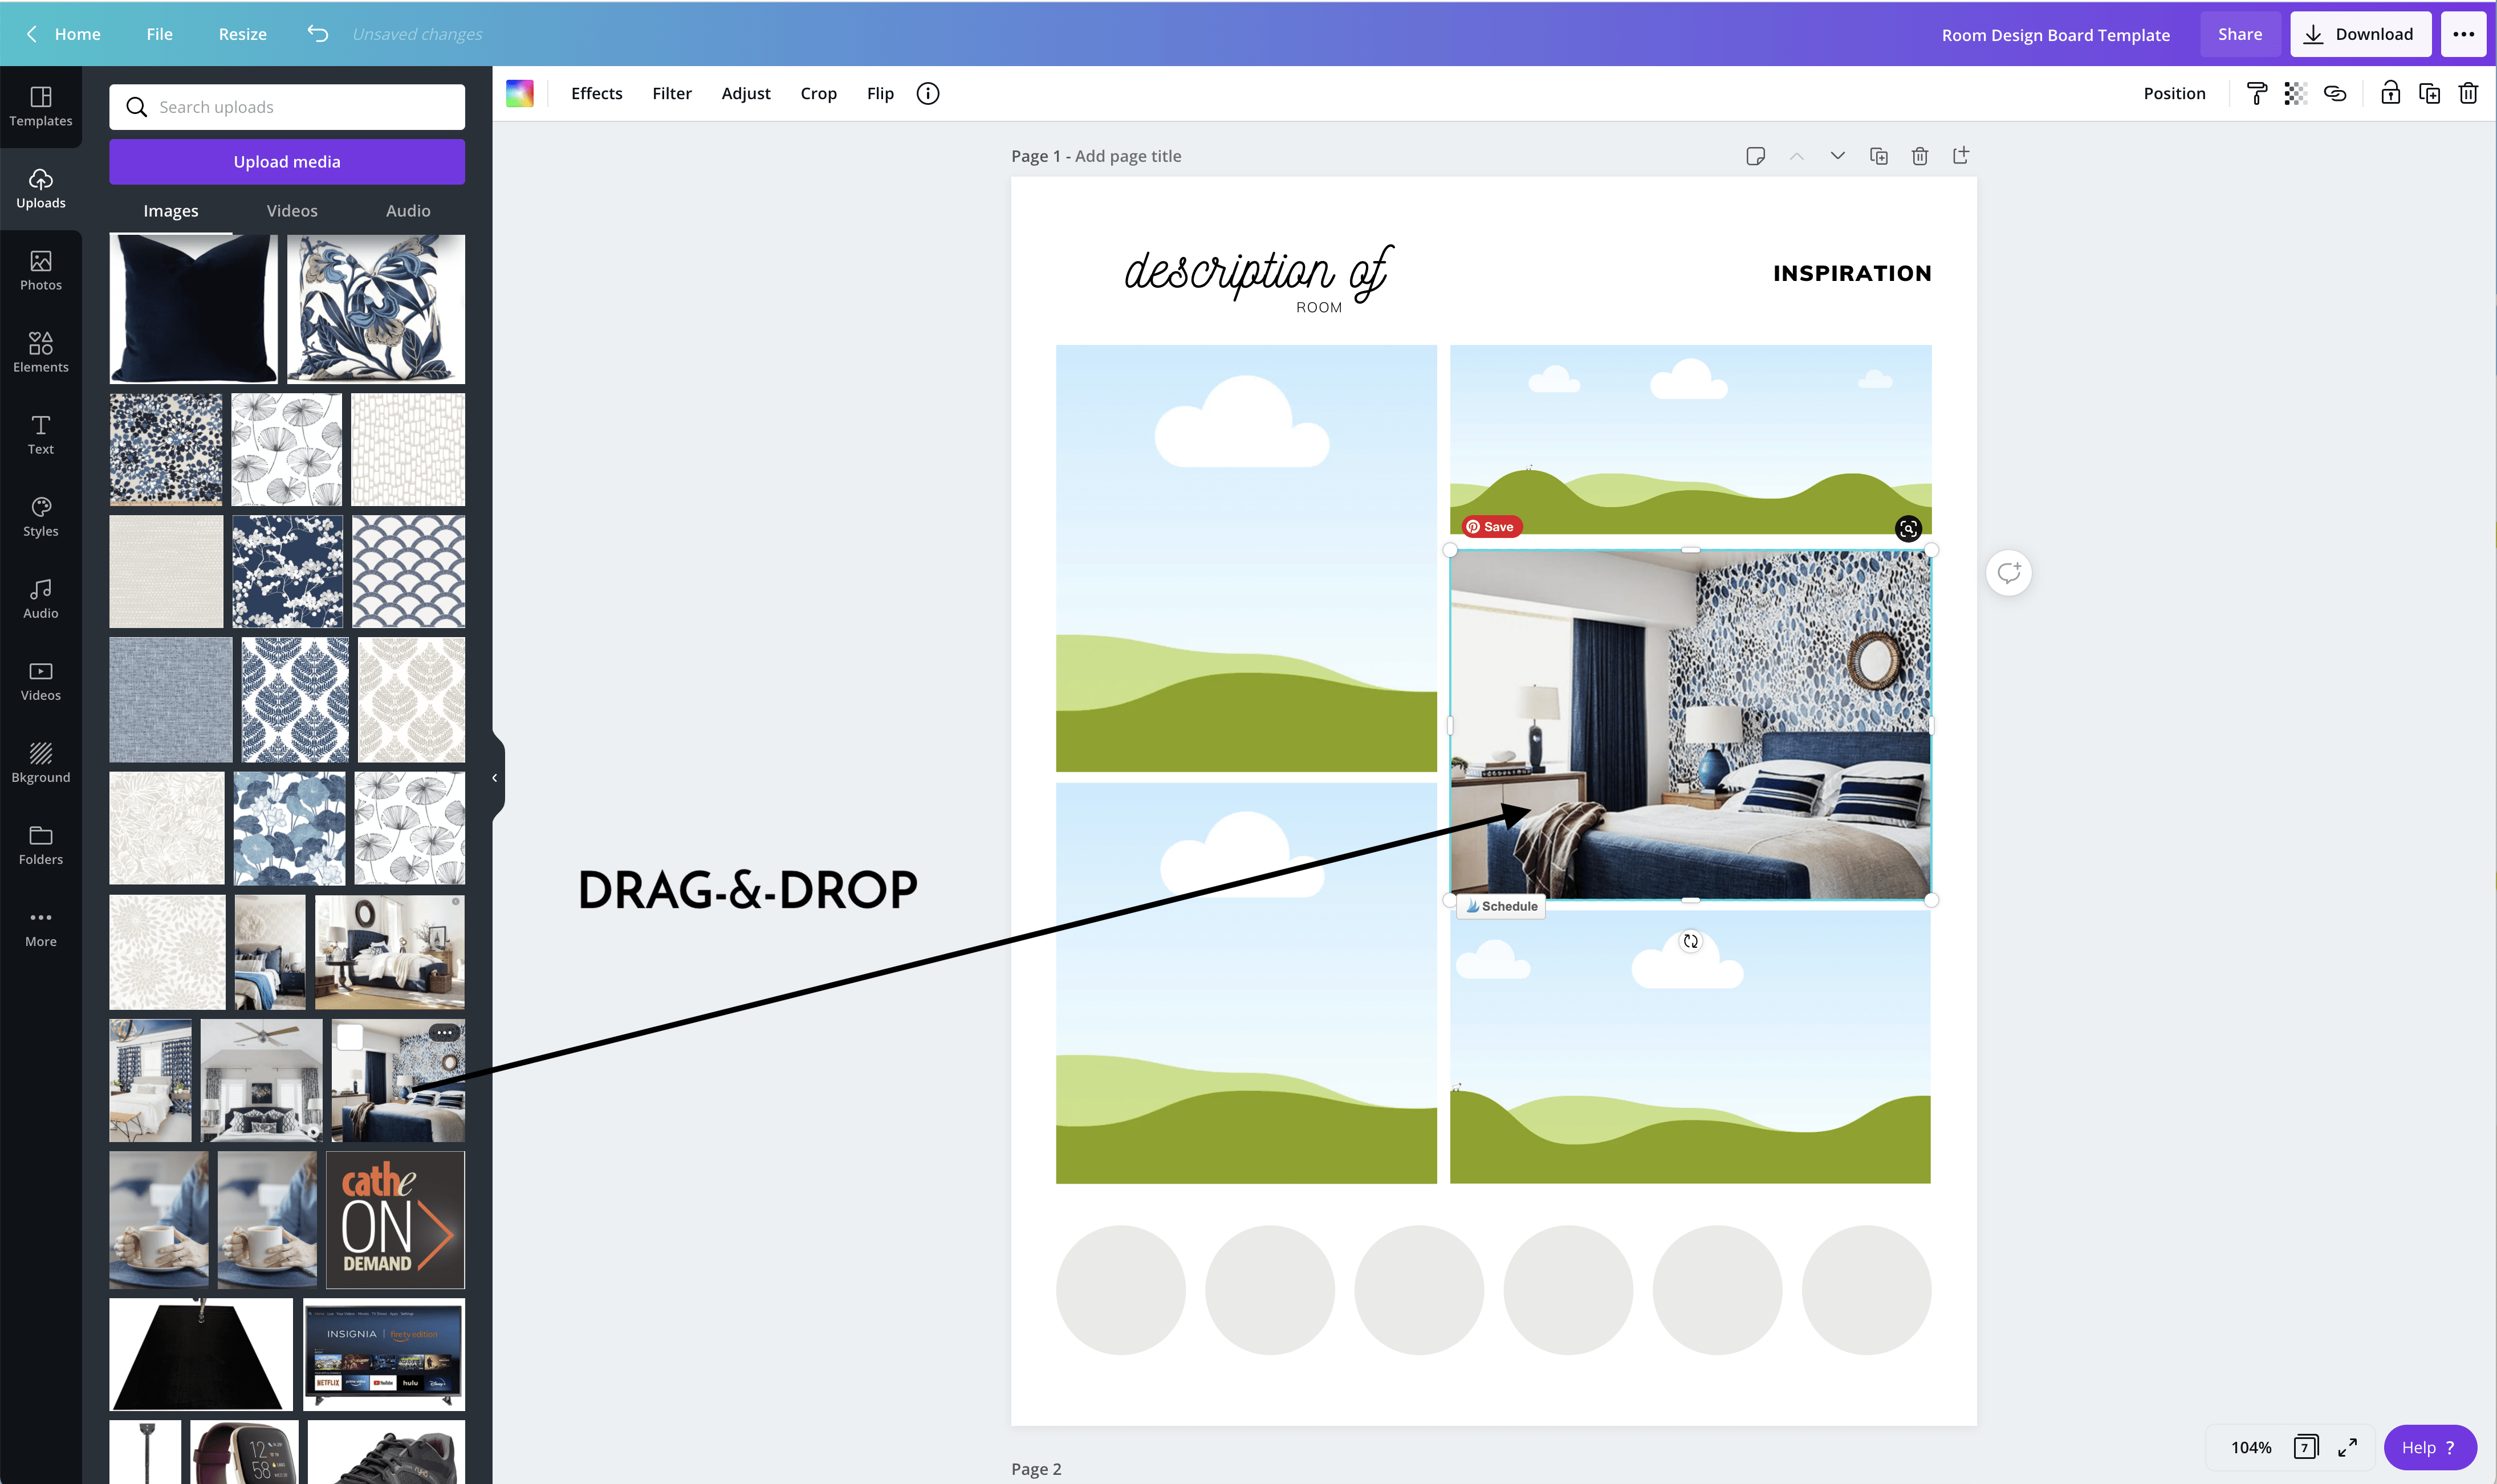This screenshot has height=1484, width=2497.
Task: Switch to the Videos uploads tab
Action: point(292,211)
